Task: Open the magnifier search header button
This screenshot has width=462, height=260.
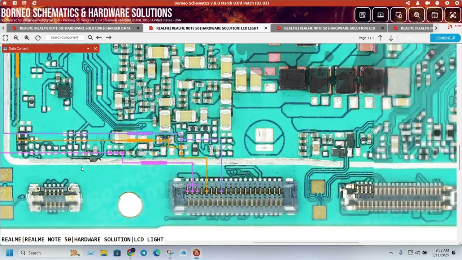Action: (417, 15)
